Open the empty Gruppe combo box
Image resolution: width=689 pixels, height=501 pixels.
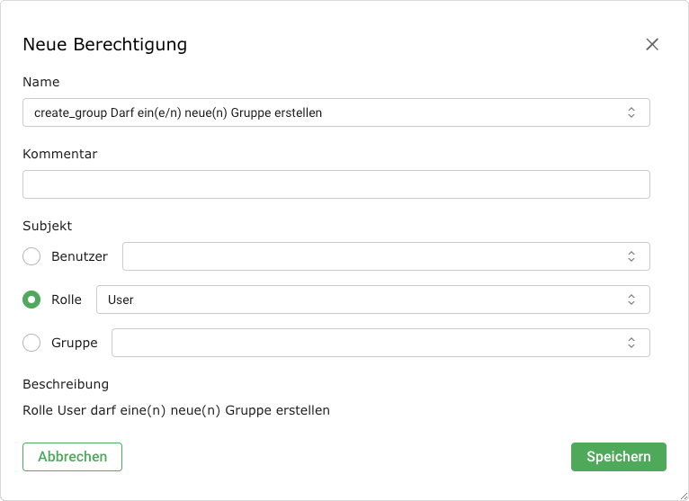coord(367,343)
